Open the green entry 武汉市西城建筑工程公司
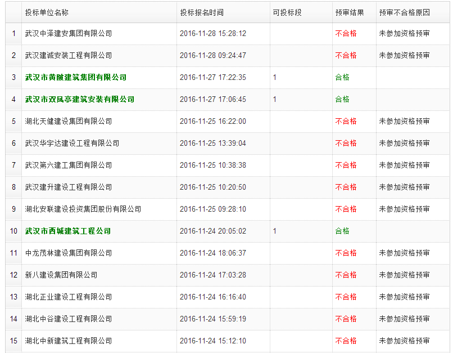Screen dimensions: 453x353 (68, 231)
